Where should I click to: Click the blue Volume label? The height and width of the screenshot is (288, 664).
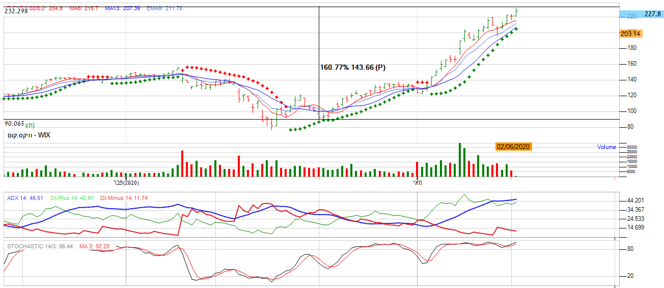(x=606, y=148)
